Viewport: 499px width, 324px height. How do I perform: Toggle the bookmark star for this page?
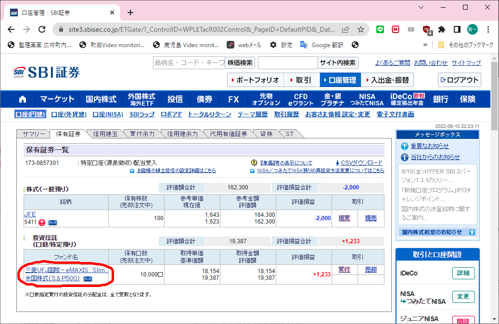[360, 29]
